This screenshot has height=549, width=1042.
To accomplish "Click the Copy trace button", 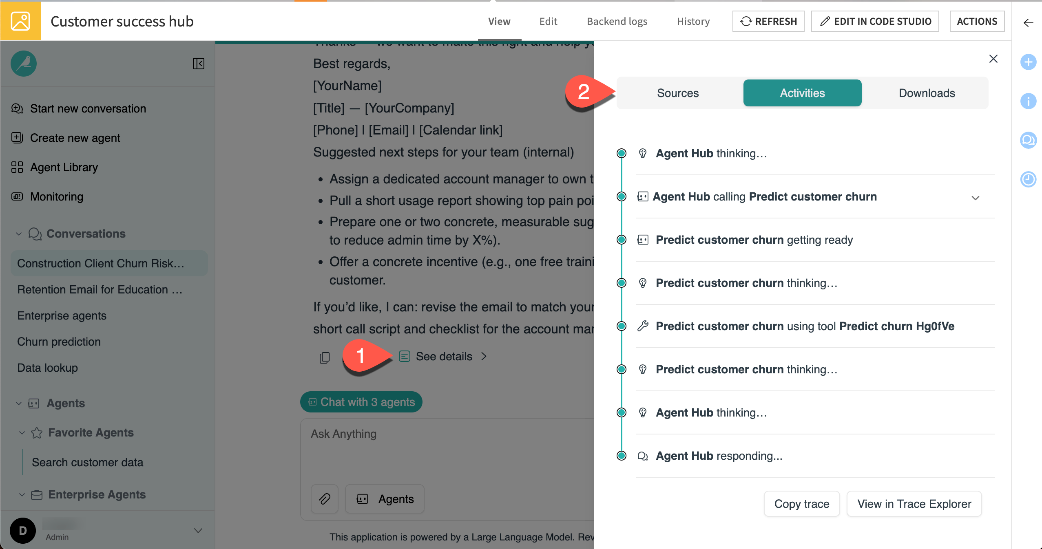I will click(801, 504).
